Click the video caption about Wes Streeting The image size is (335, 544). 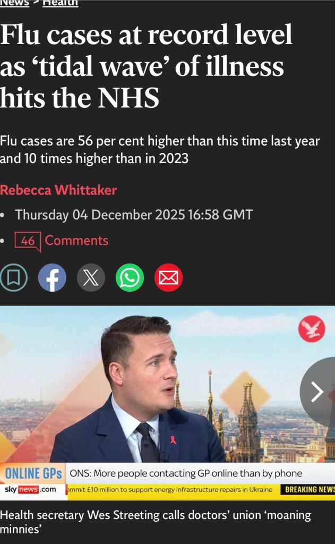click(x=156, y=522)
